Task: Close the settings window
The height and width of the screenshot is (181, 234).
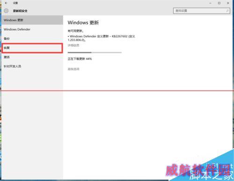Action: [228, 3]
